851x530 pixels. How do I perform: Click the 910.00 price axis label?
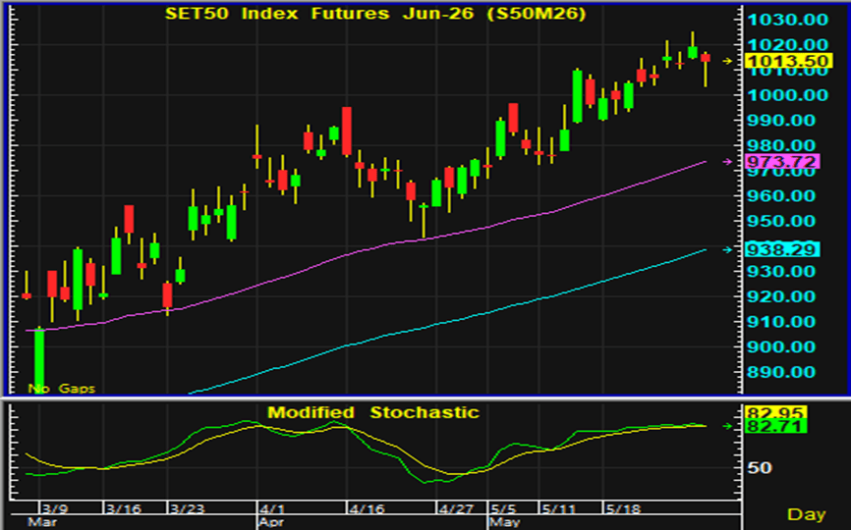[781, 322]
